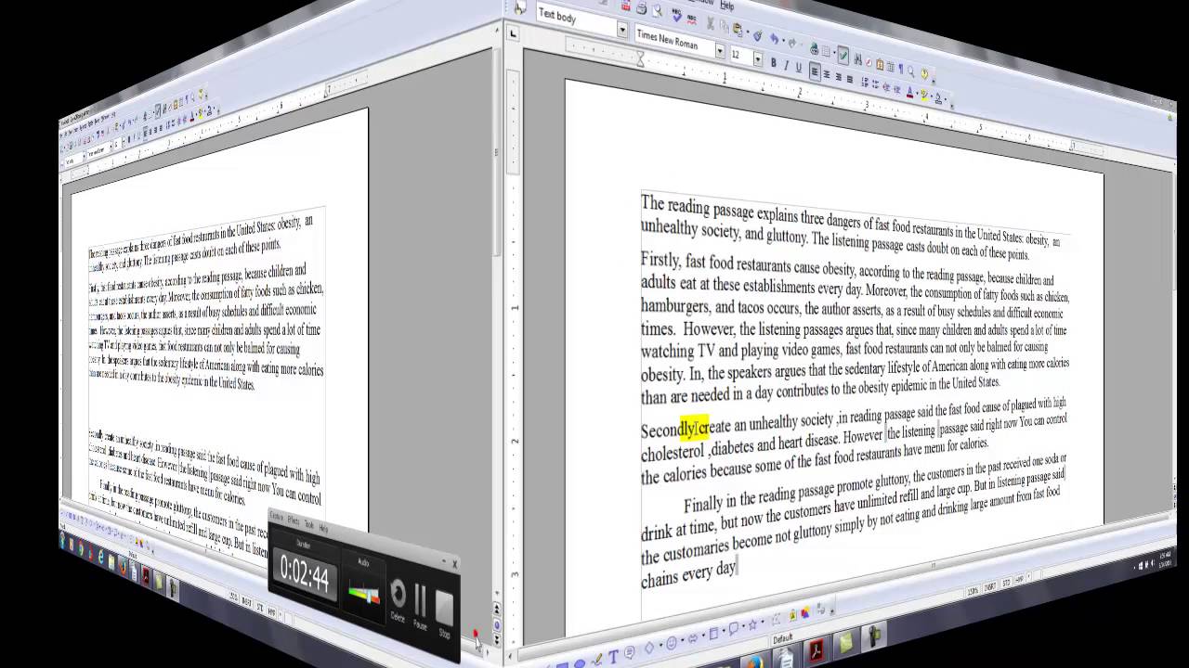
Task: Click the OpenOffice Writer document taskbar icon
Action: click(784, 657)
